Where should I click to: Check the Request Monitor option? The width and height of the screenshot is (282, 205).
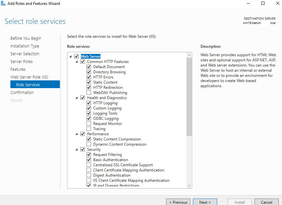tap(89, 124)
